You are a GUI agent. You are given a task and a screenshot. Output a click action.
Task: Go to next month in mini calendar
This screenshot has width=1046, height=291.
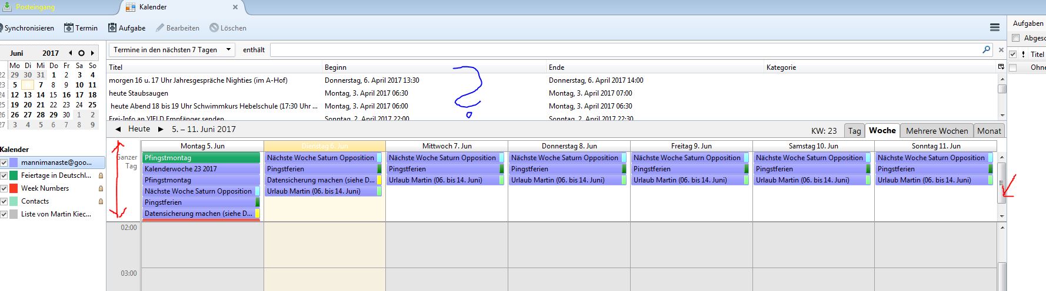point(92,53)
